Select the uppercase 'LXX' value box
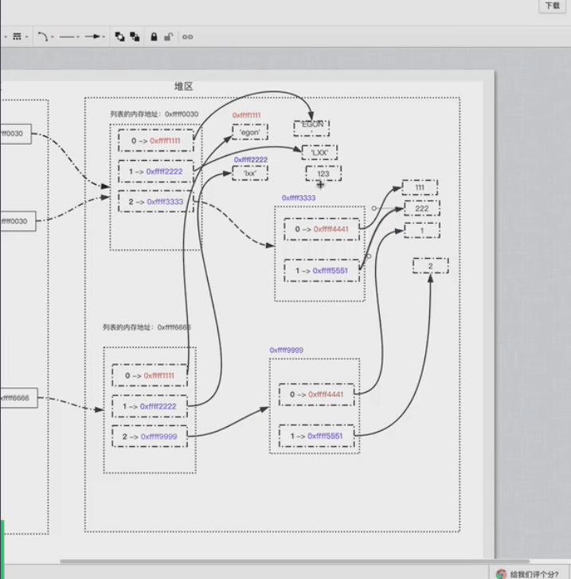The width and height of the screenshot is (571, 579). 319,152
